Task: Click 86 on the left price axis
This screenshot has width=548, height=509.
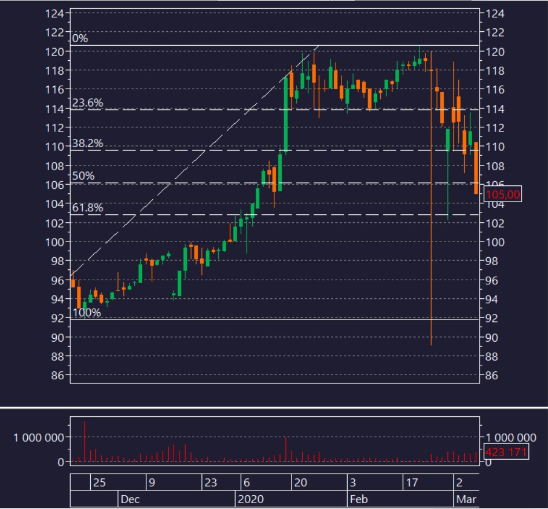Action: pyautogui.click(x=58, y=376)
